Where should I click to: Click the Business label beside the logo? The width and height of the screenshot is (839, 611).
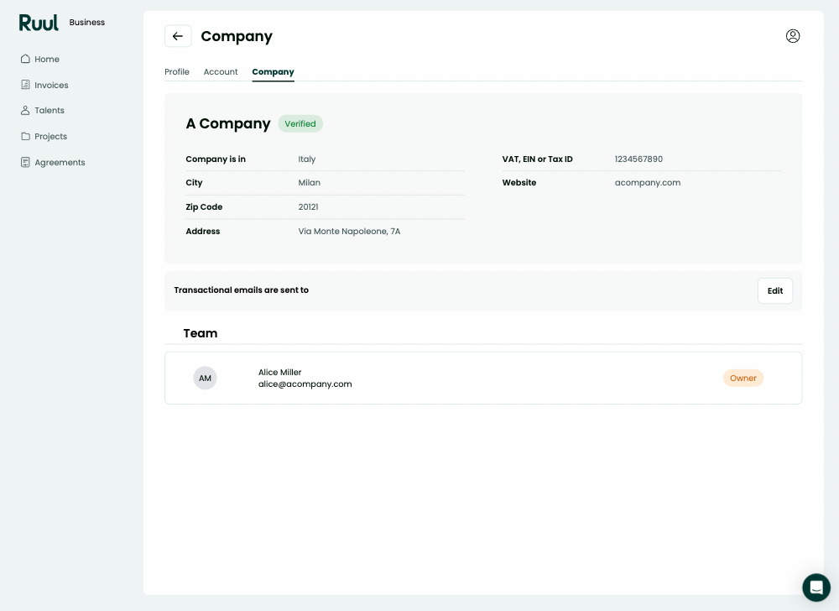pyautogui.click(x=86, y=22)
